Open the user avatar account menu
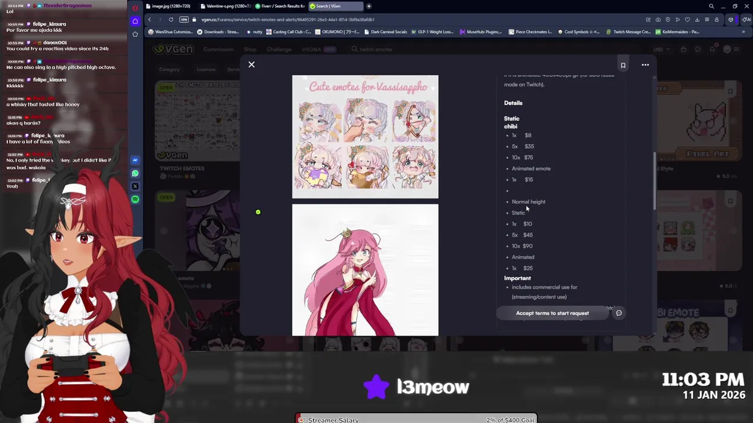The height and width of the screenshot is (423, 753). (x=728, y=49)
